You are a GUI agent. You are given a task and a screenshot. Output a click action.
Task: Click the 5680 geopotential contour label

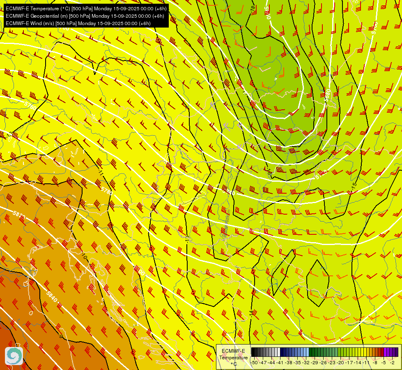click(x=328, y=95)
